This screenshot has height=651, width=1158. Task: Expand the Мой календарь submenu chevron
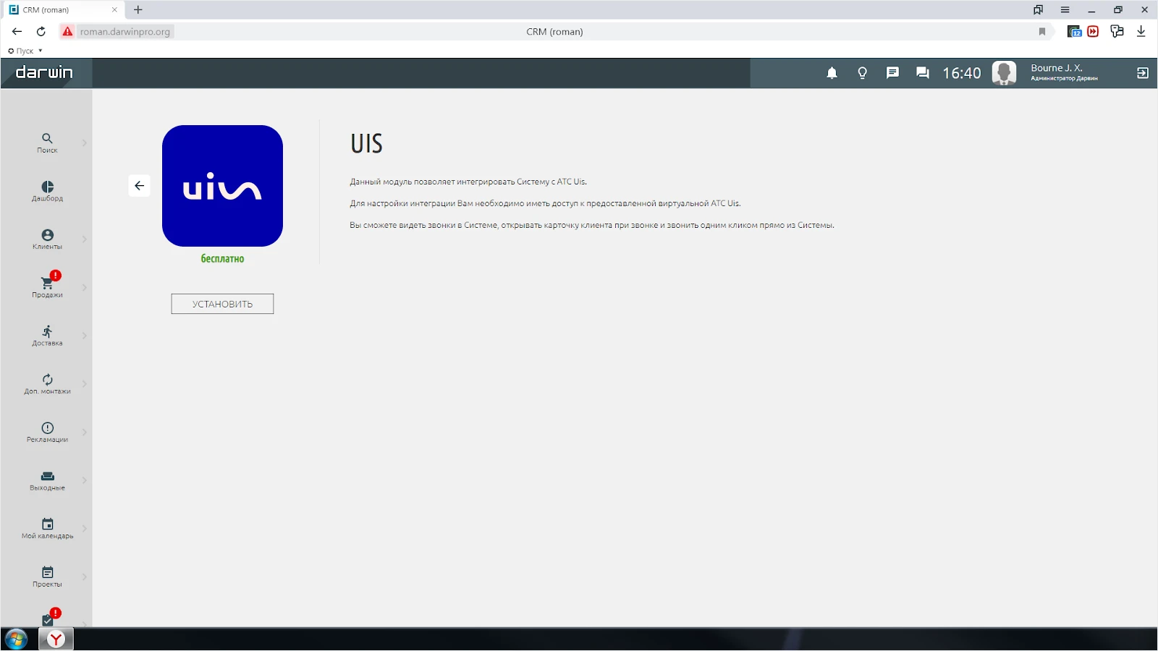[x=85, y=529]
